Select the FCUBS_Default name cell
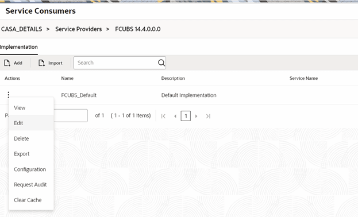This screenshot has width=358, height=217. click(x=79, y=95)
